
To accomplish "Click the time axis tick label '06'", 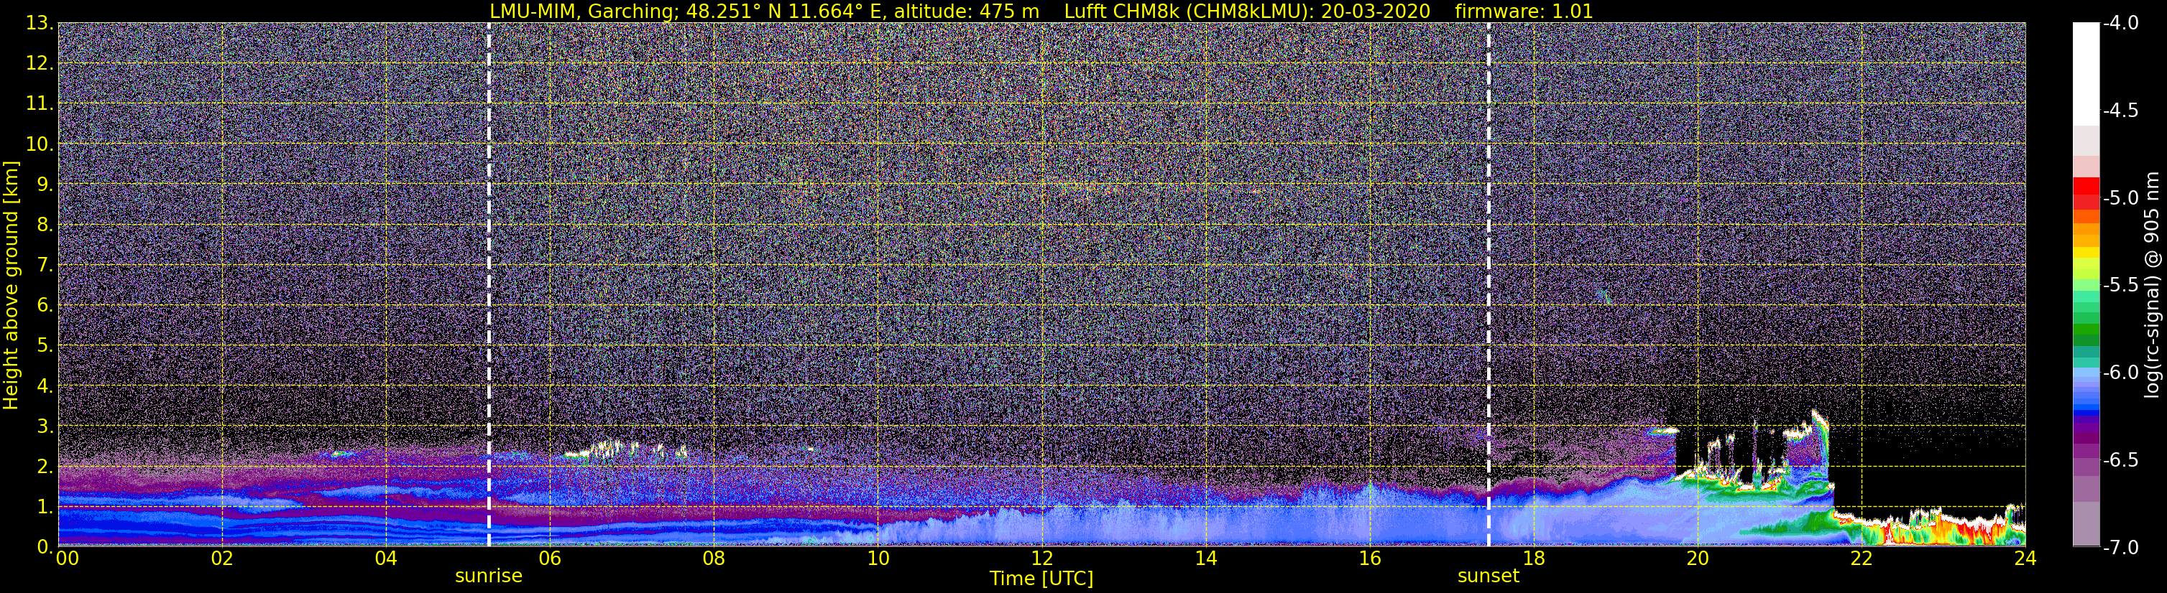I will pyautogui.click(x=550, y=559).
